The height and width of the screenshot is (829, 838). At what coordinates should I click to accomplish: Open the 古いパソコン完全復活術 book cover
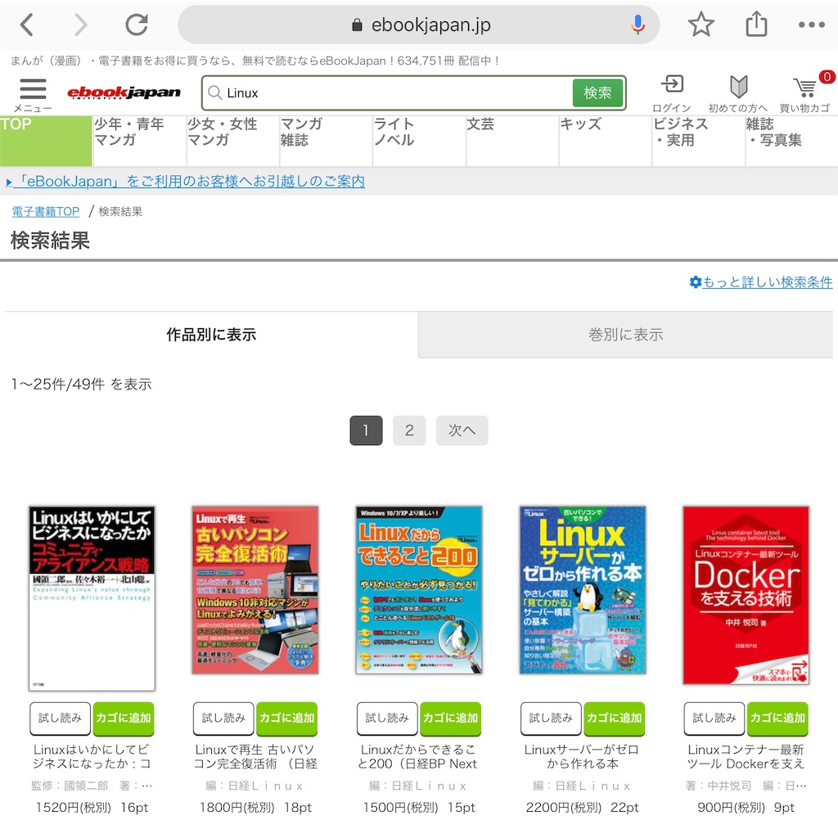click(x=255, y=590)
